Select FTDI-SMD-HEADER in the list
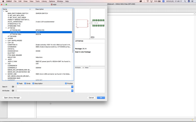Screen dimensions: 196x122 click(x=15, y=55)
